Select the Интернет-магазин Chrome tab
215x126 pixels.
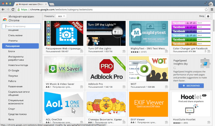[31, 4]
